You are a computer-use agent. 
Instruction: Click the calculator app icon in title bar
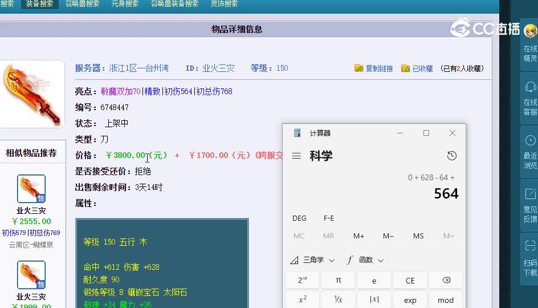(x=297, y=133)
